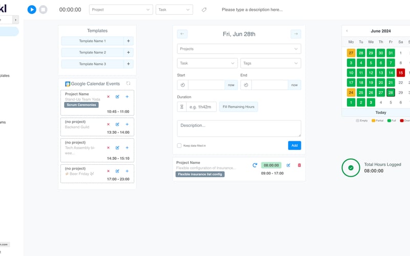Start the timer with play button
The image size is (410, 256).
tap(32, 10)
